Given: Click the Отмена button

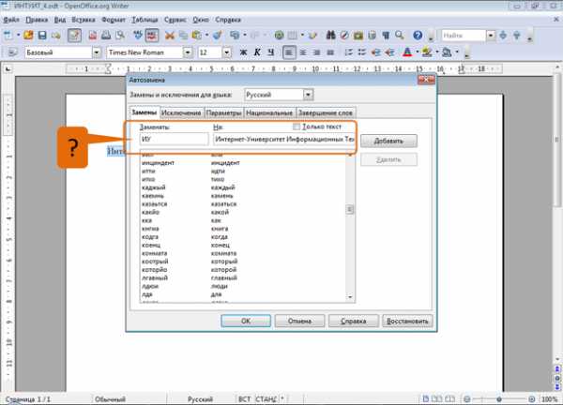Looking at the screenshot, I should (x=299, y=321).
